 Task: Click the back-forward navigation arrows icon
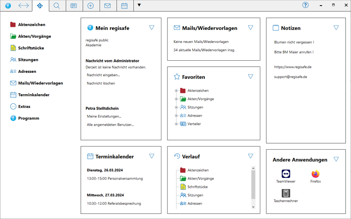pos(23,6)
